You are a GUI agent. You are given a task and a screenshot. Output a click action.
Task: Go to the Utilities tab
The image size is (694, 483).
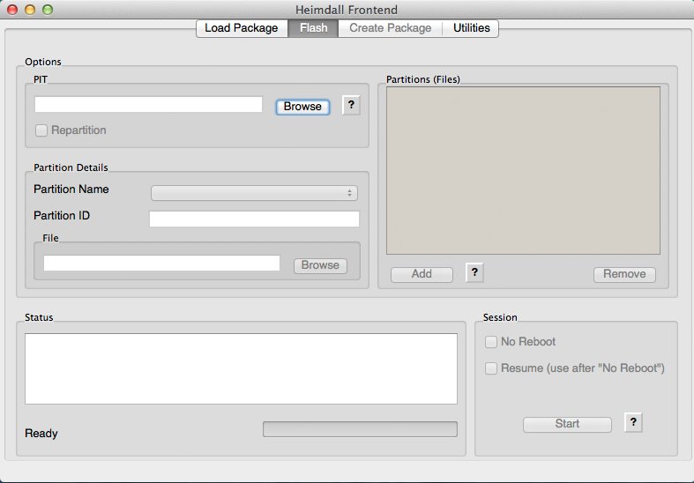[x=471, y=28]
